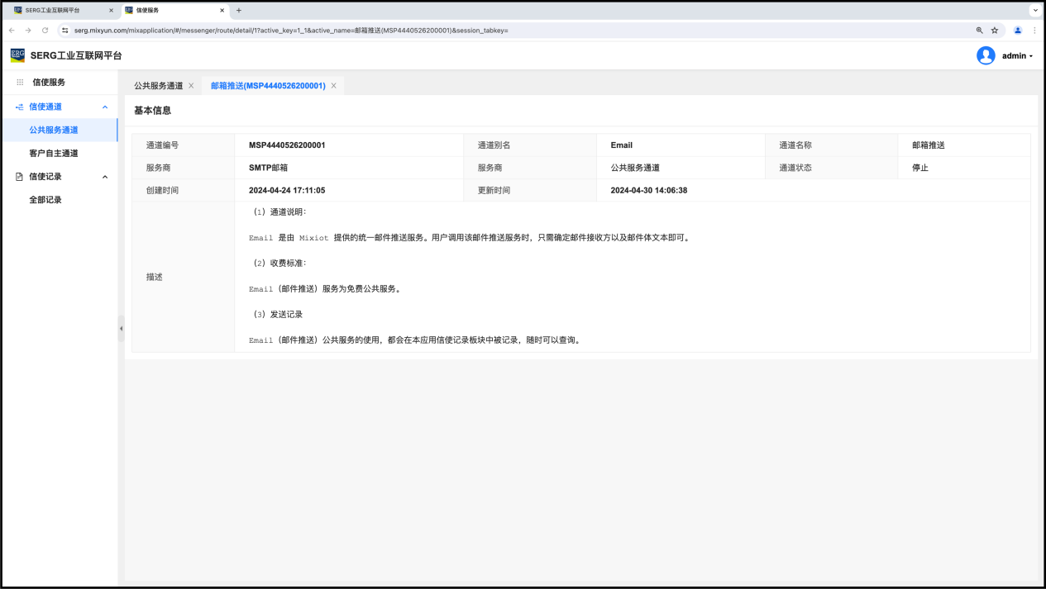1046x589 pixels.
Task: Go back using the browser back arrow
Action: click(x=12, y=31)
